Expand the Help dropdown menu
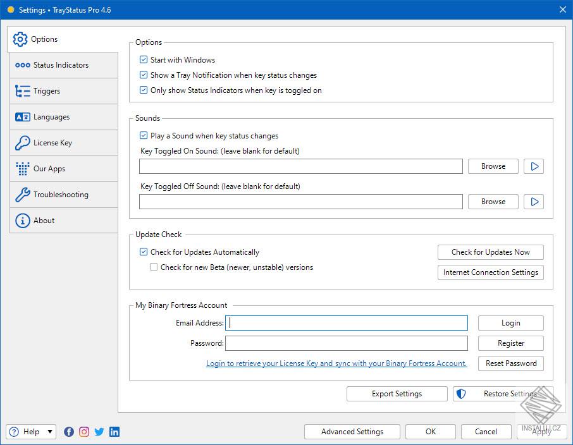Screen dimensions: 573x445 click(x=50, y=432)
